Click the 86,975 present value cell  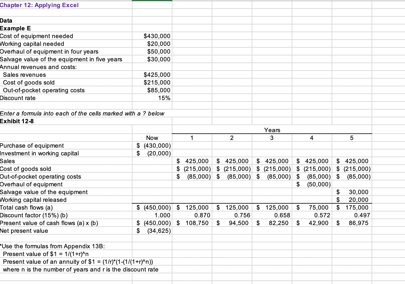tap(352, 223)
